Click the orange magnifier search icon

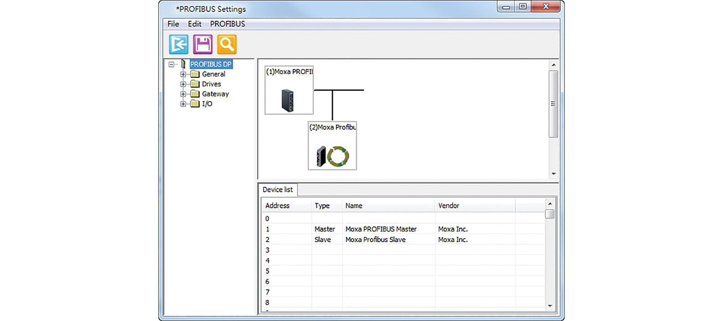pyautogui.click(x=227, y=45)
